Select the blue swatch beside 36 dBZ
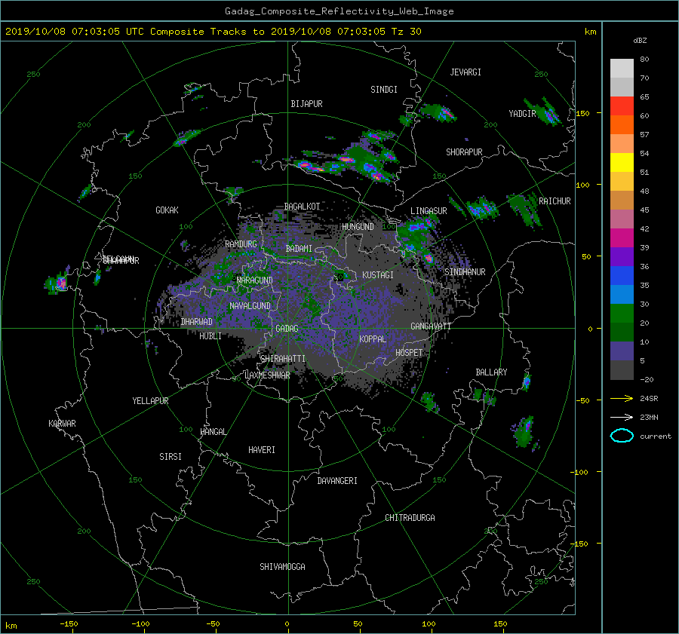679x634 pixels. pos(622,276)
